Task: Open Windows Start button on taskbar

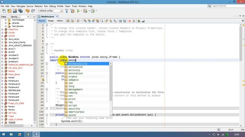Action: pos(3,134)
